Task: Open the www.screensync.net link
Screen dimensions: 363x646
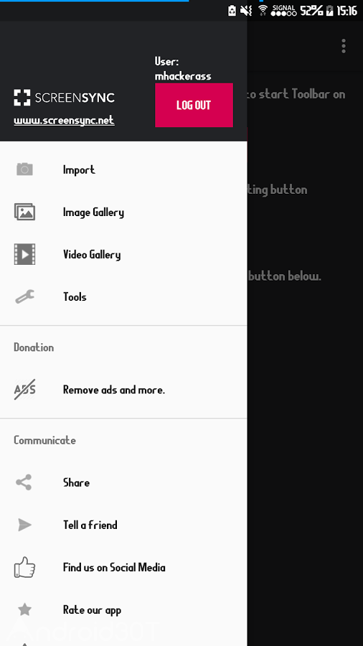Action: click(64, 121)
